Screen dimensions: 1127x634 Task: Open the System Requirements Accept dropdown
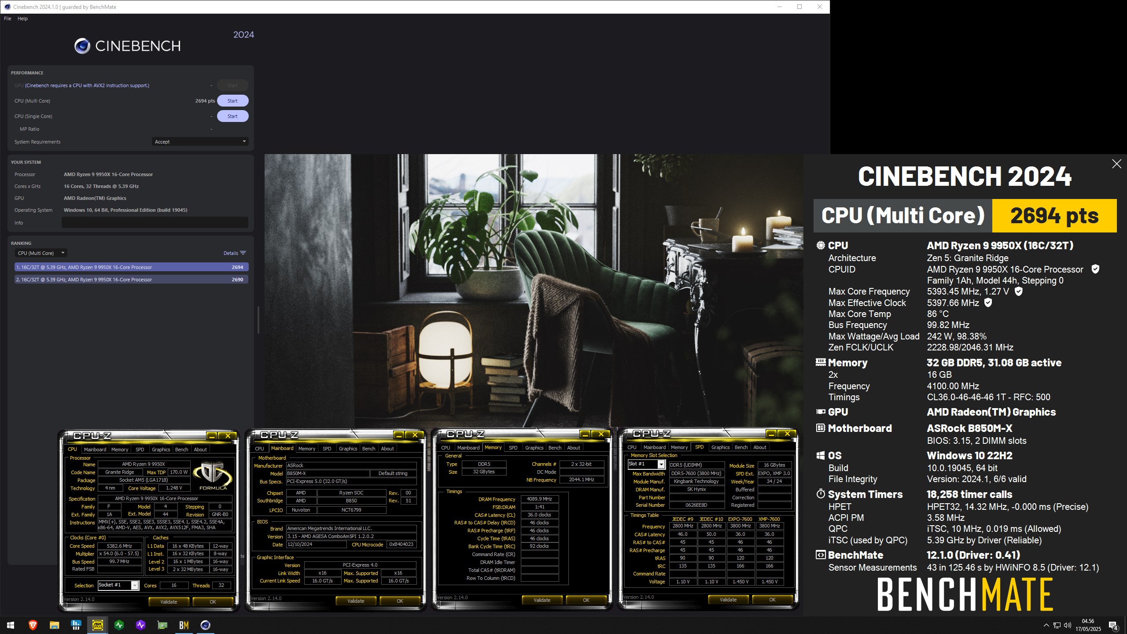coord(200,142)
